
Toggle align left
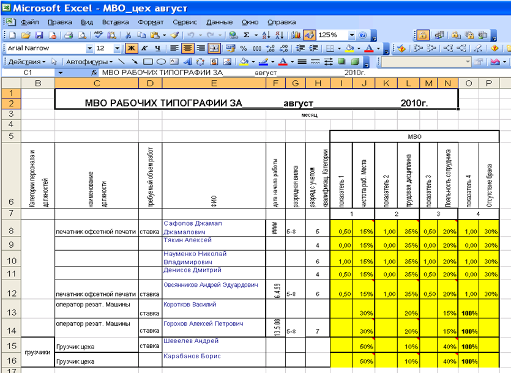(174, 48)
